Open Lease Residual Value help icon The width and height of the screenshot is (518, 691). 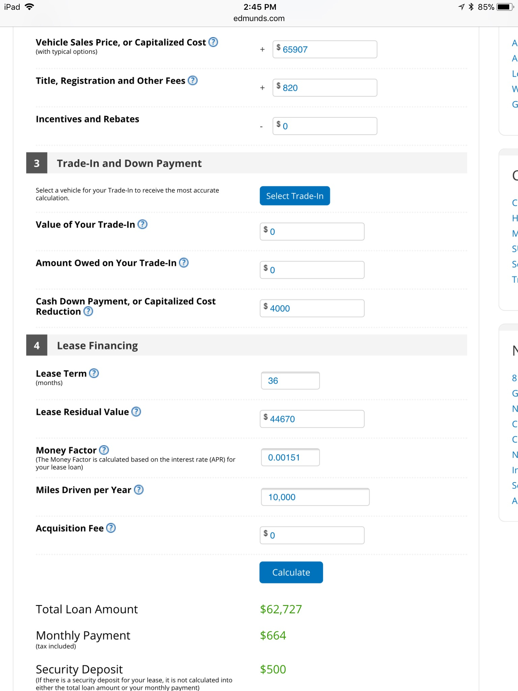click(x=136, y=412)
